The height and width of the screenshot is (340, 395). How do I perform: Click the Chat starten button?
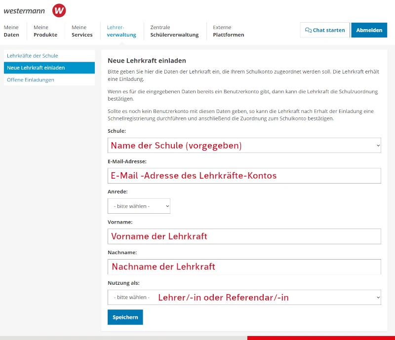tap(325, 30)
